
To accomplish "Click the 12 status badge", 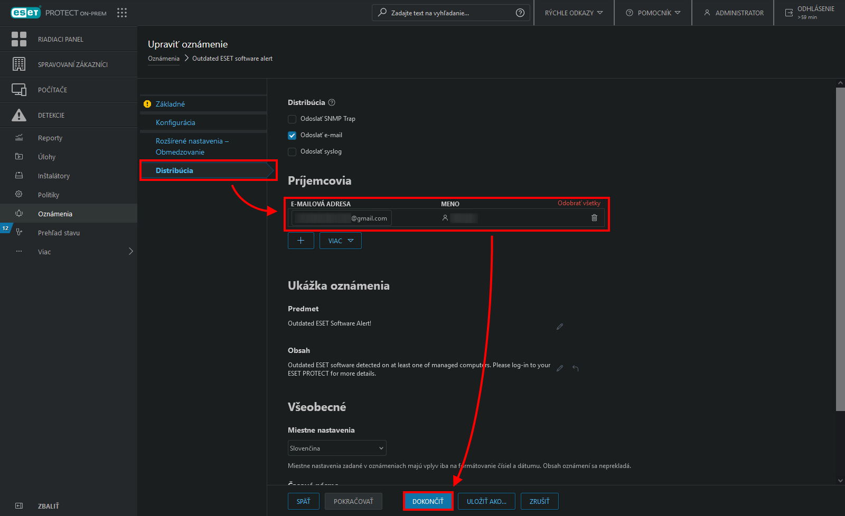I will [5, 228].
